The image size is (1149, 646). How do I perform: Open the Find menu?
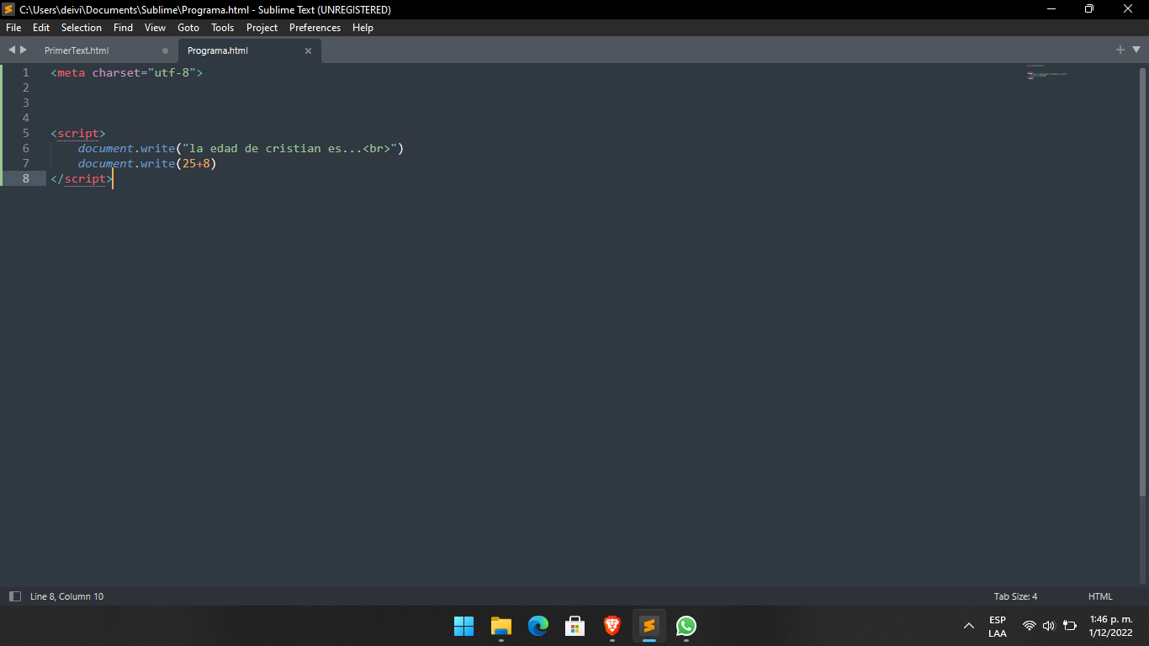123,28
